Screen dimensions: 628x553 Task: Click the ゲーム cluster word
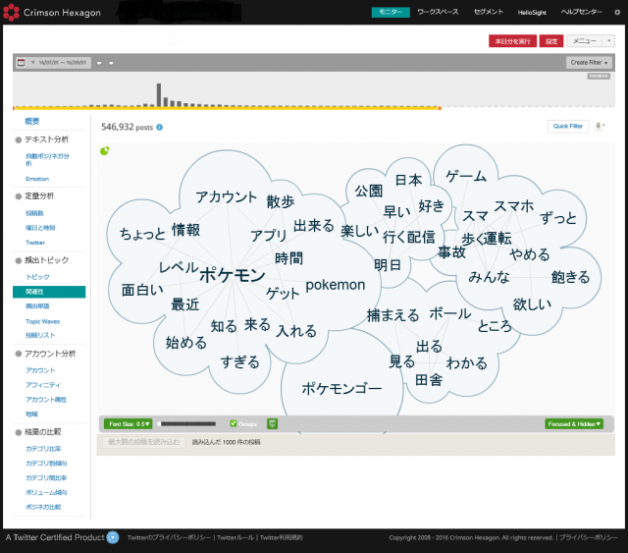[466, 176]
